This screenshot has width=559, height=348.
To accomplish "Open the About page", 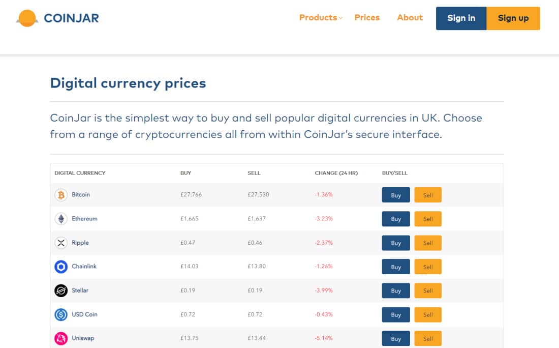I will [410, 17].
